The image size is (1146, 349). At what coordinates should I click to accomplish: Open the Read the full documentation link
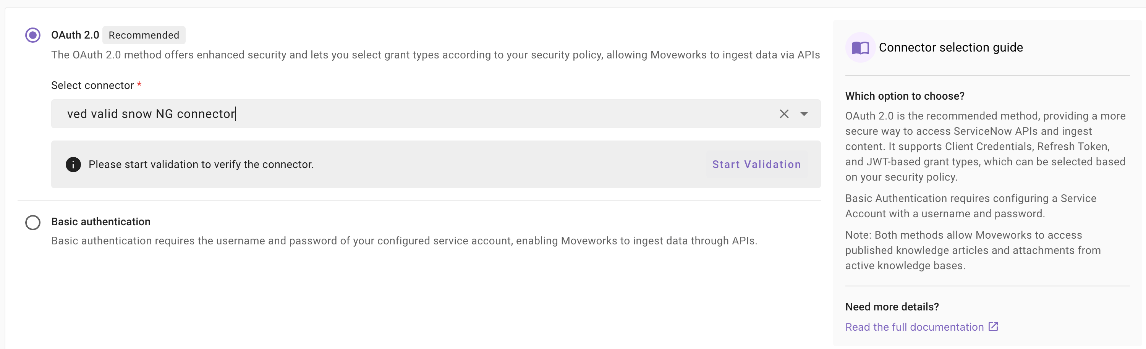[914, 327]
